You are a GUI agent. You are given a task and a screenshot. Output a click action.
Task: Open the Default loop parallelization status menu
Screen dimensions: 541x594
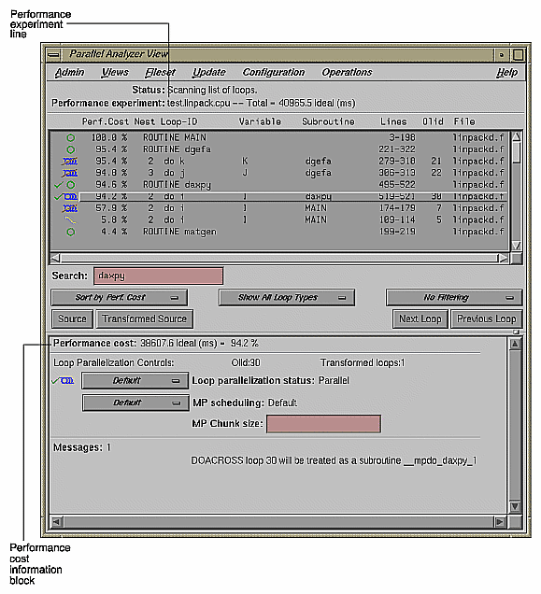click(135, 381)
